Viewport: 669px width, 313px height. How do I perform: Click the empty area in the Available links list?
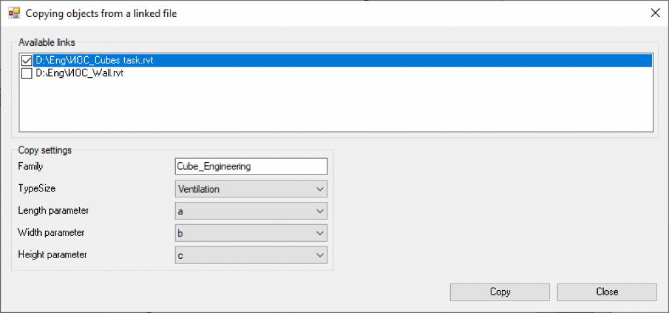click(x=336, y=105)
